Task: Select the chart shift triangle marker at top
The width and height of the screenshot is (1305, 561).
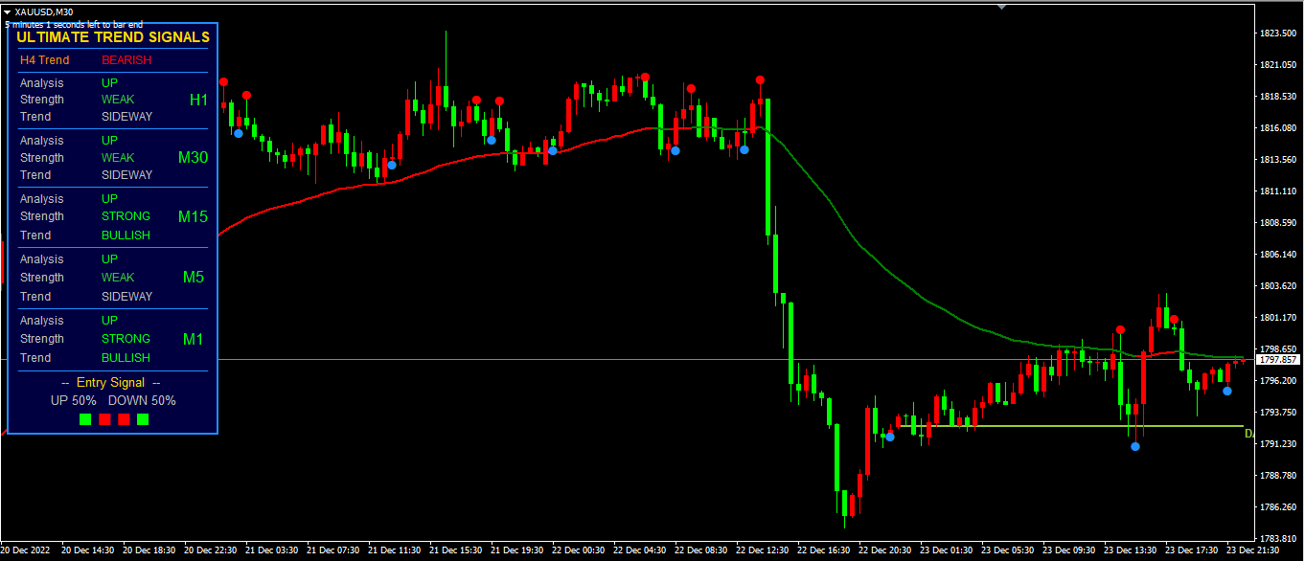Action: click(x=1002, y=7)
